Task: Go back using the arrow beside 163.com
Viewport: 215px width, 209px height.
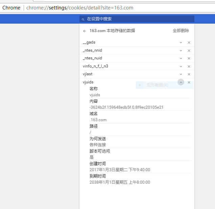Action: coord(85,31)
